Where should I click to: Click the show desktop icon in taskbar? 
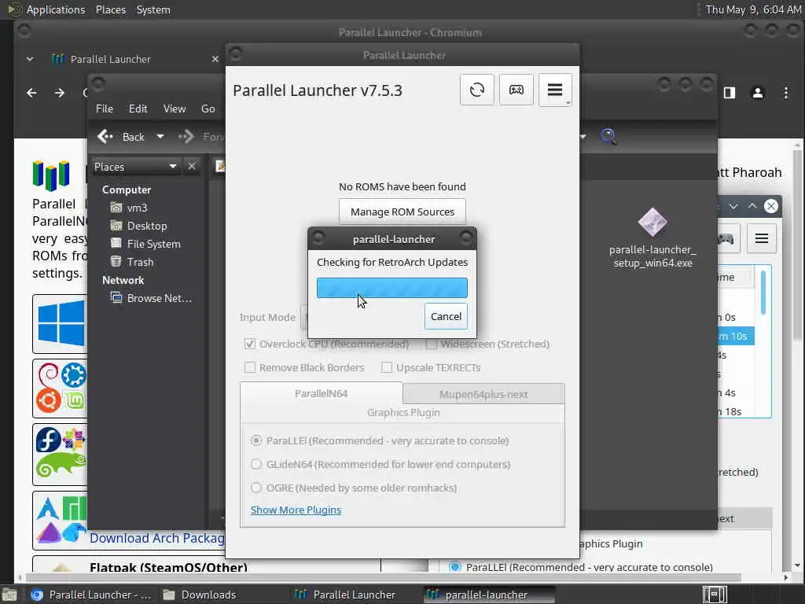[9, 595]
